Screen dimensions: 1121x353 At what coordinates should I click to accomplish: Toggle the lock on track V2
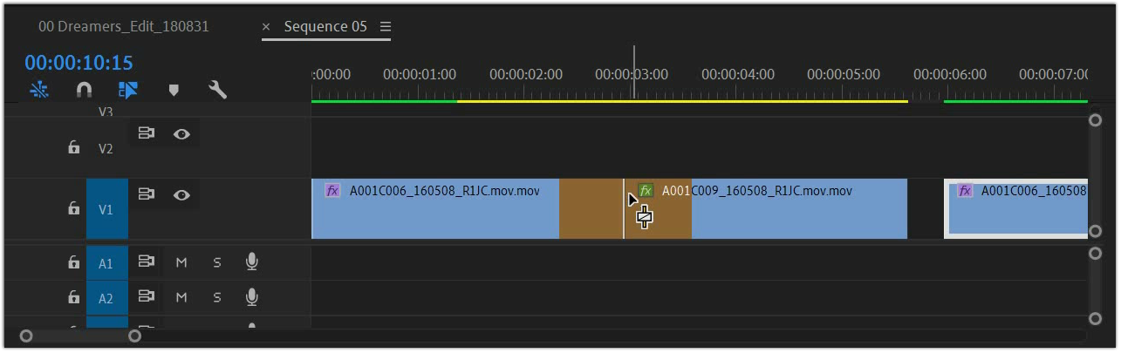click(x=74, y=148)
